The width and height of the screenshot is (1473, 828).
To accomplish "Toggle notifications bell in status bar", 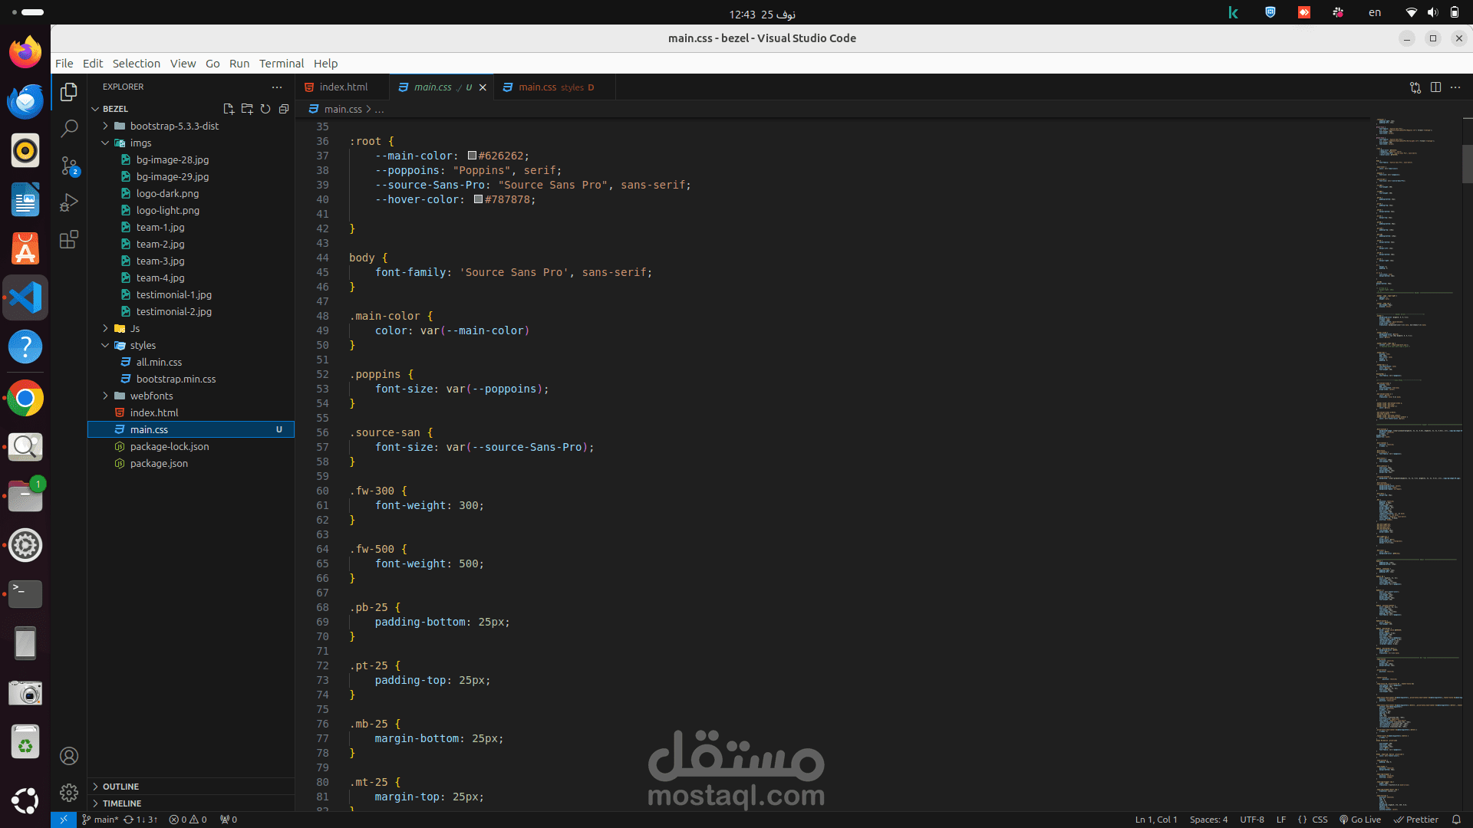I will coord(1456,820).
